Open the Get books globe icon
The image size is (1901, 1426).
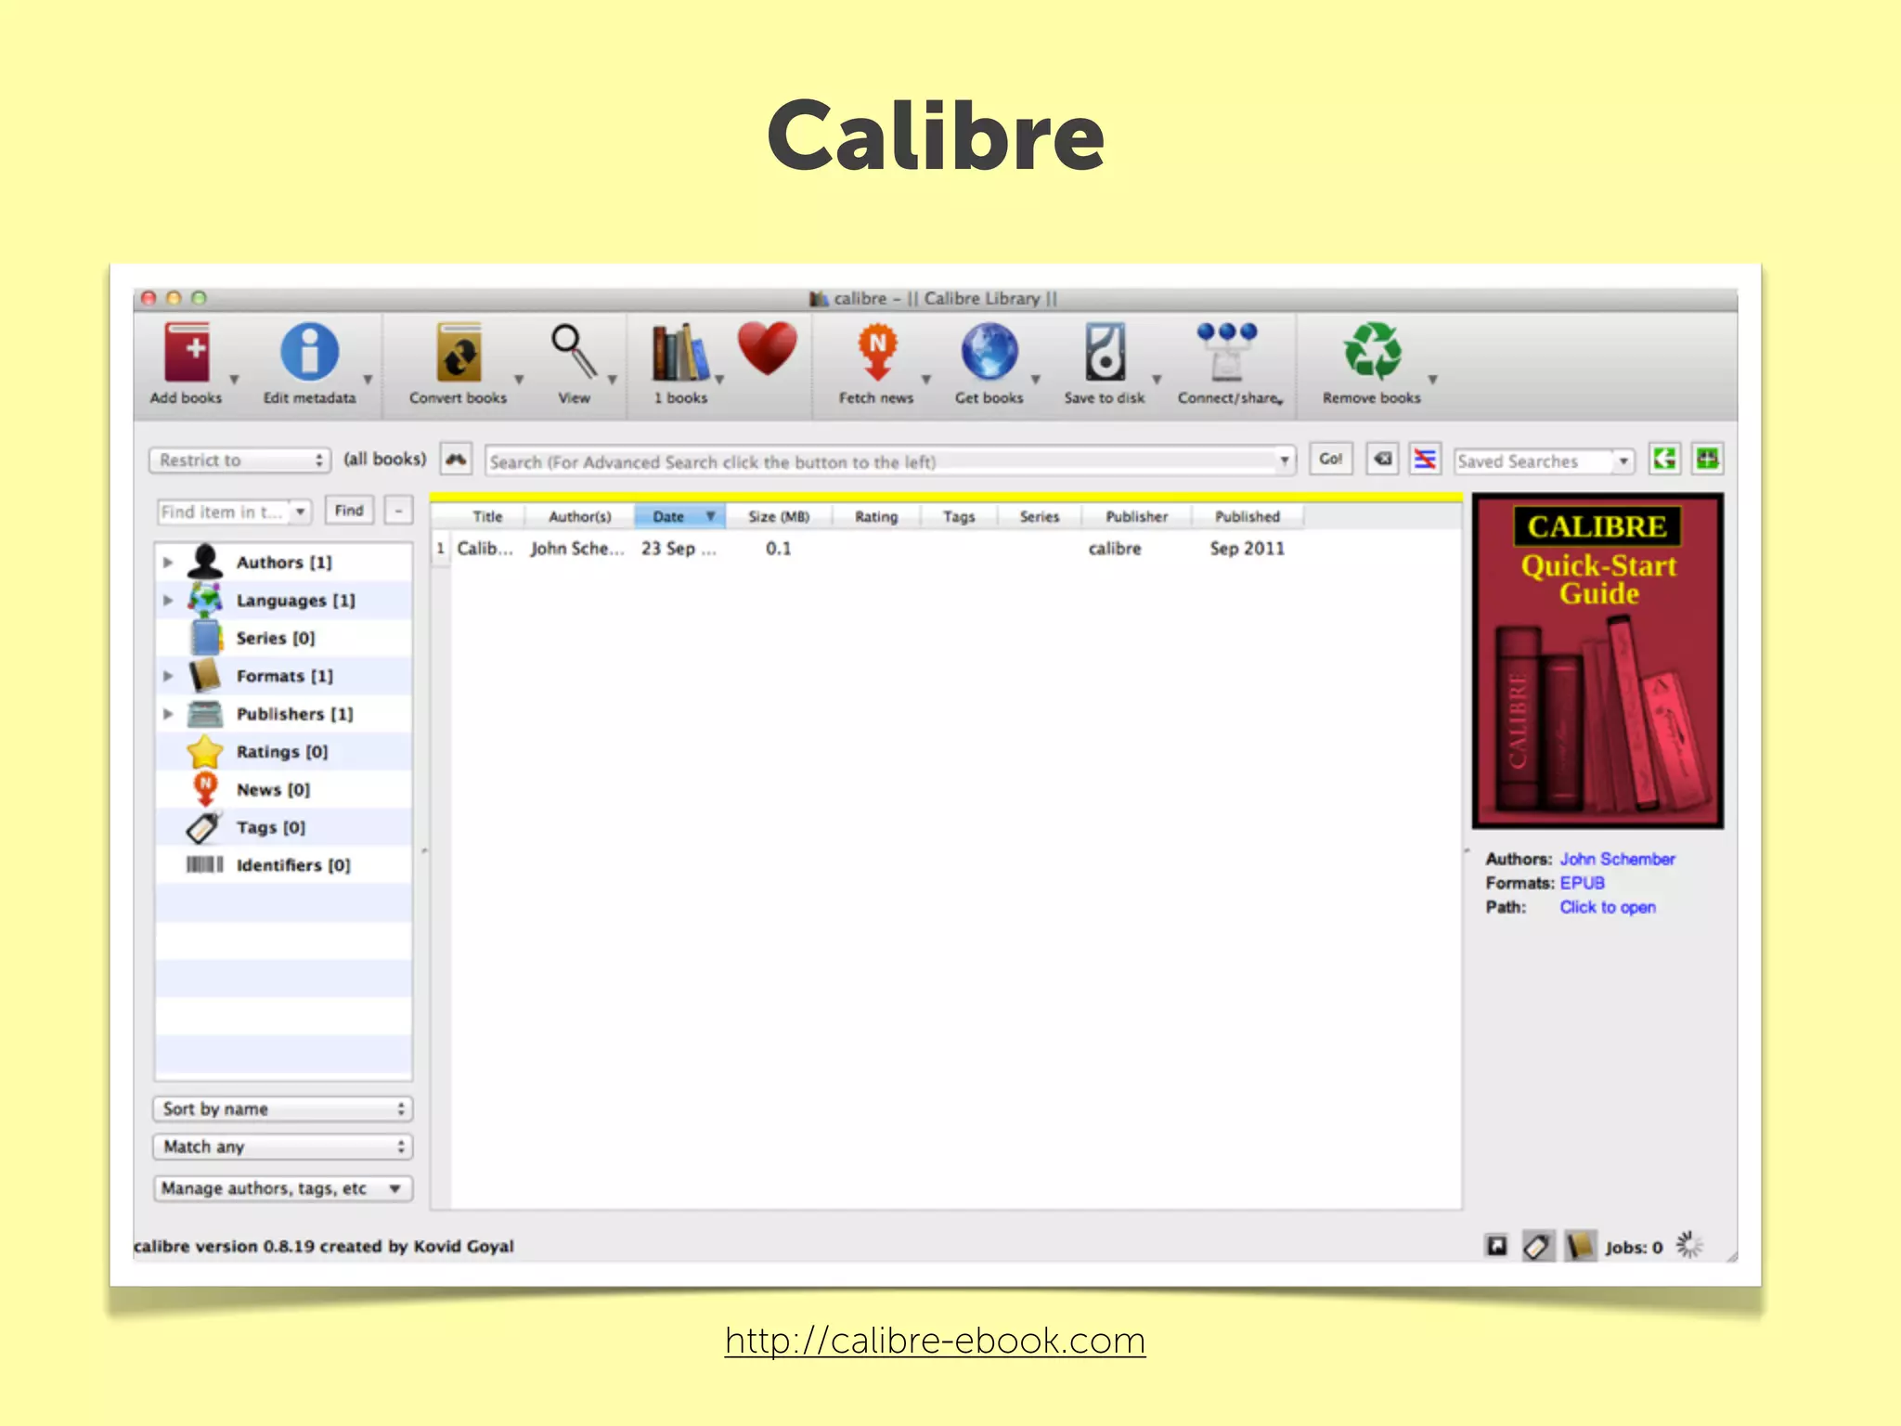point(989,352)
